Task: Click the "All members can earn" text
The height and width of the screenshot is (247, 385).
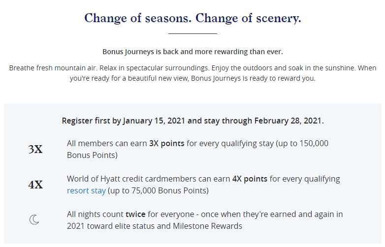Action: [106, 143]
